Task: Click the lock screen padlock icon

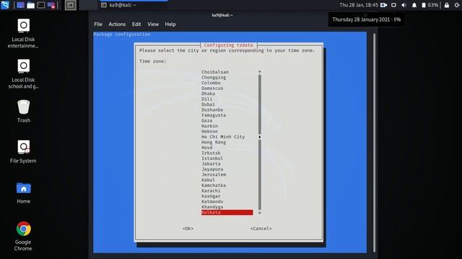Action: (x=447, y=5)
